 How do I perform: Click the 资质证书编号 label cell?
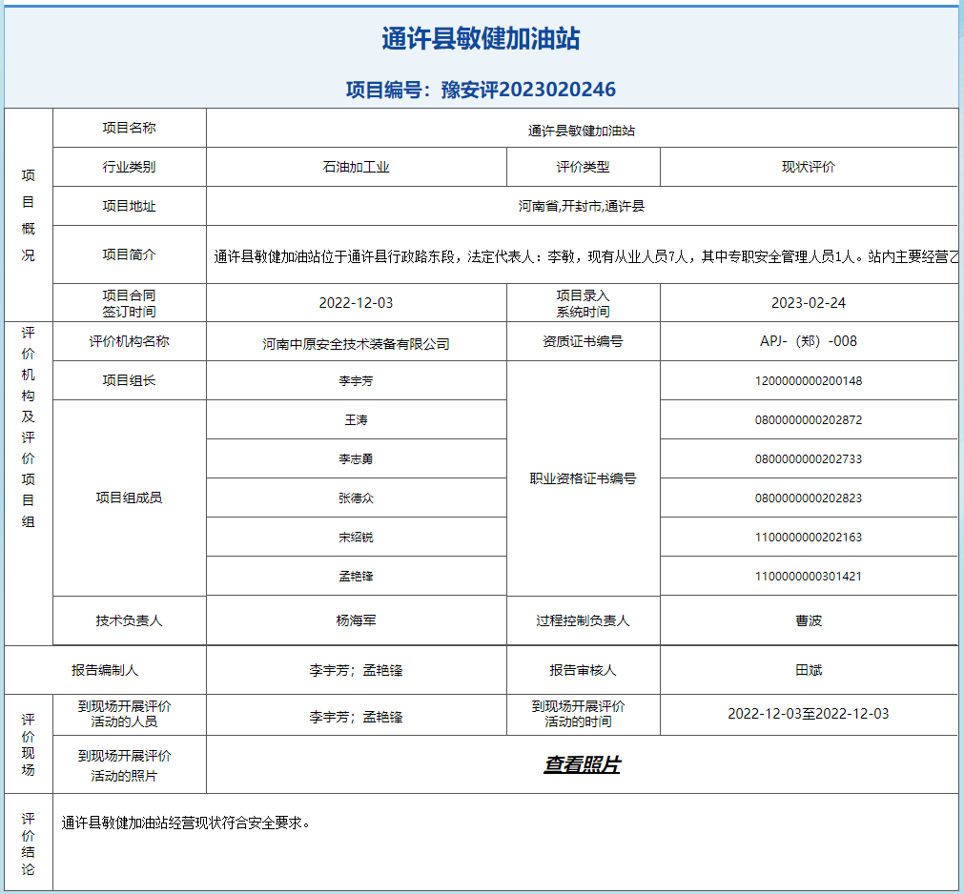tap(583, 341)
